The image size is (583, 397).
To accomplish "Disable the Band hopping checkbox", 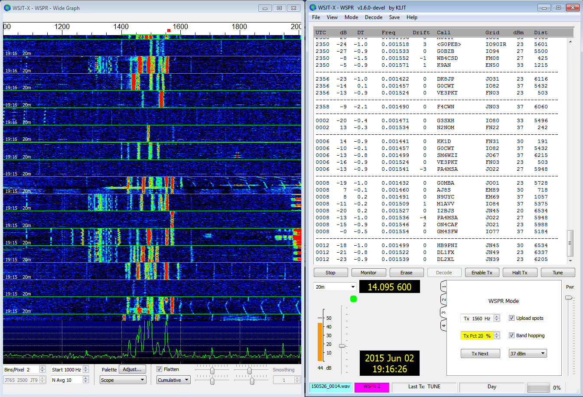I will [511, 335].
